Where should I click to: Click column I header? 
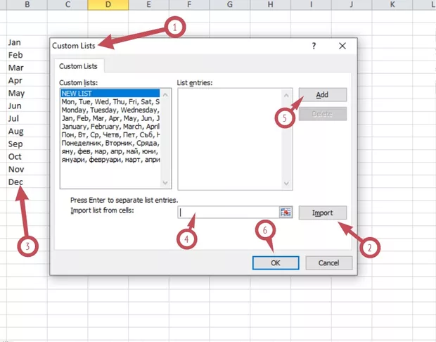(x=311, y=5)
